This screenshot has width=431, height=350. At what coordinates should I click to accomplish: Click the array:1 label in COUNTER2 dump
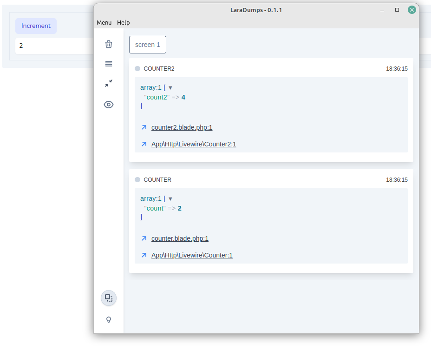pyautogui.click(x=150, y=87)
